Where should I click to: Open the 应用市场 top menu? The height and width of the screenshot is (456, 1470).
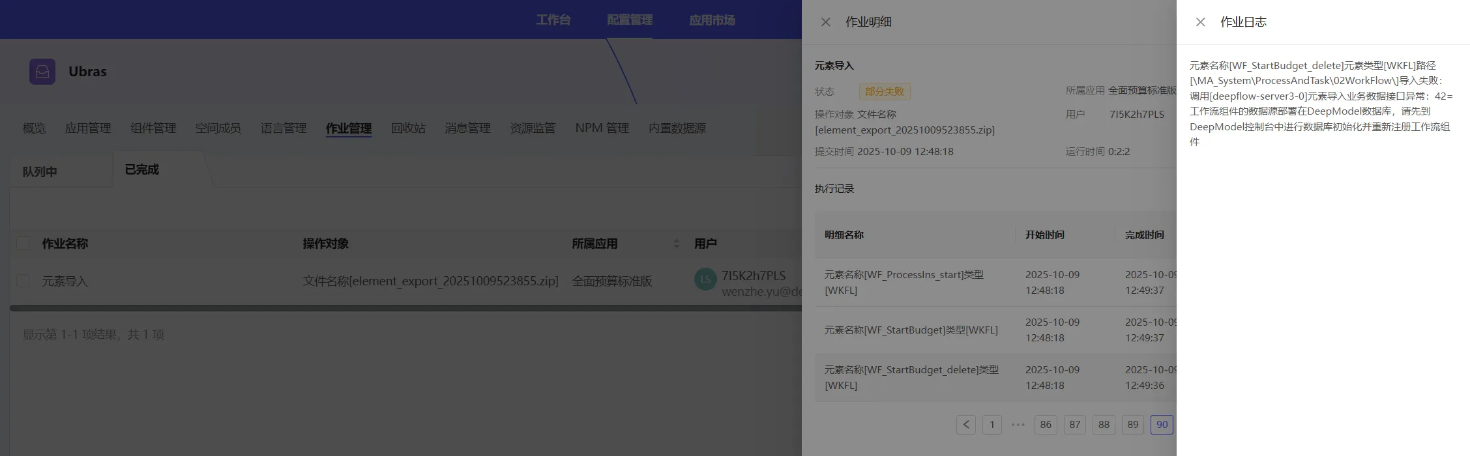[x=712, y=20]
